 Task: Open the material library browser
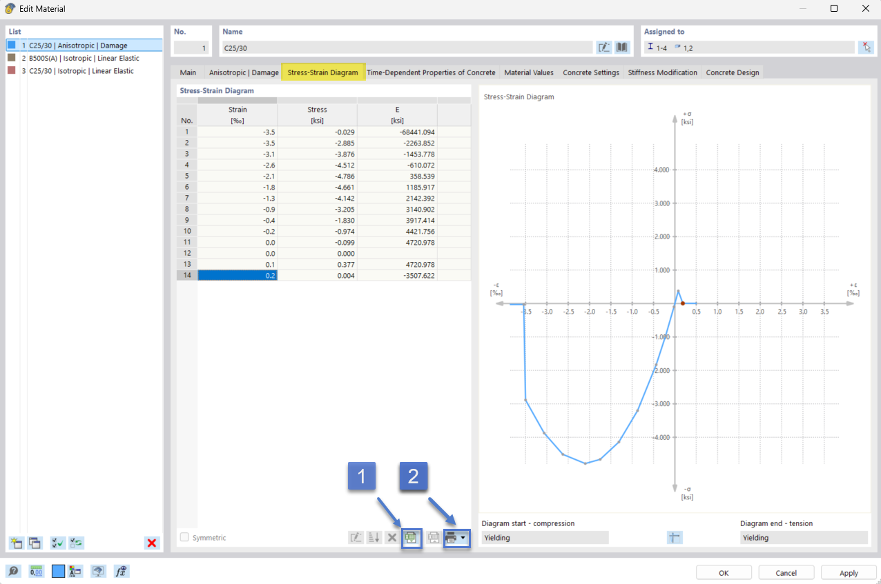621,47
